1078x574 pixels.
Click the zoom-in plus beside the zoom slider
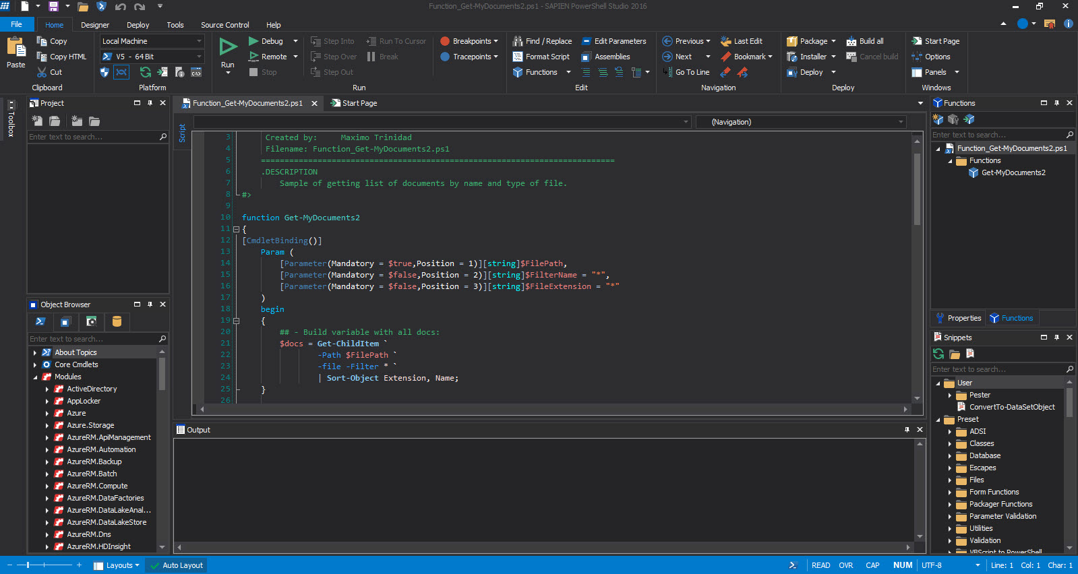(79, 565)
